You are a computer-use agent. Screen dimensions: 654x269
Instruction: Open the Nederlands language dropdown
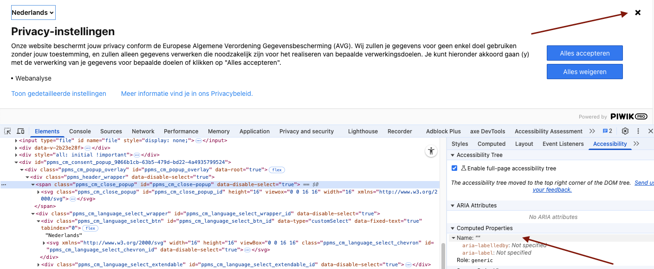pyautogui.click(x=33, y=13)
